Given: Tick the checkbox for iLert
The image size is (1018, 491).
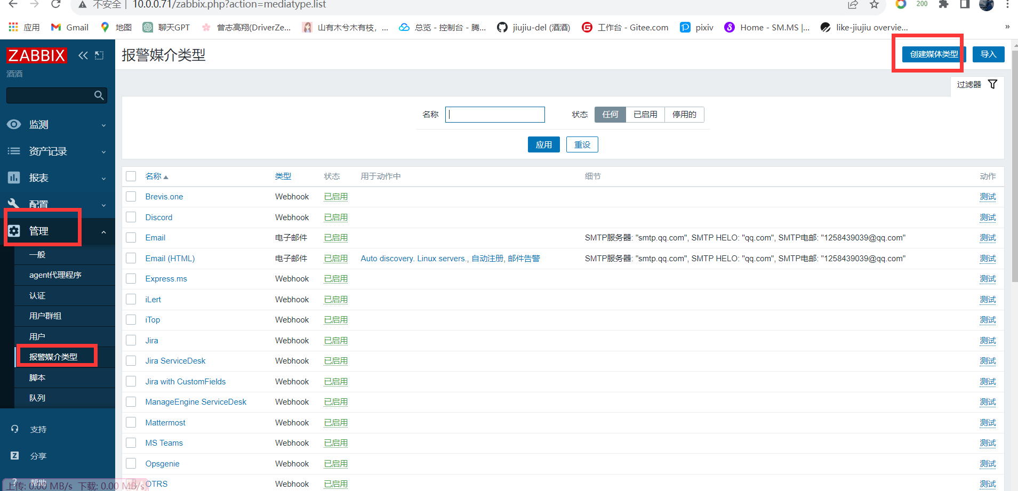Looking at the screenshot, I should pyautogui.click(x=131, y=299).
